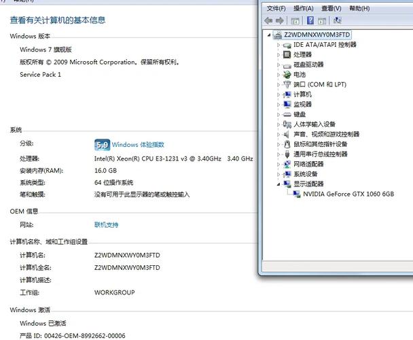
Task: Expand the 通用串行总线控制器 node arrow
Action: (279, 154)
